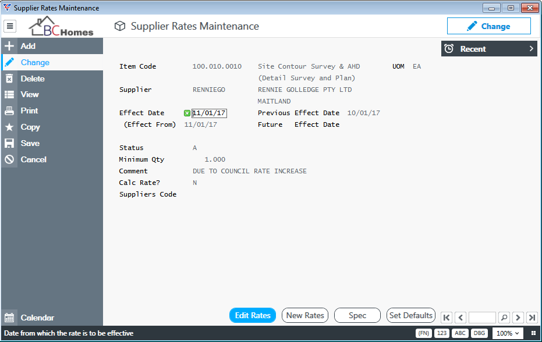The width and height of the screenshot is (542, 342).
Task: Click the Effect Date input field
Action: click(x=209, y=113)
